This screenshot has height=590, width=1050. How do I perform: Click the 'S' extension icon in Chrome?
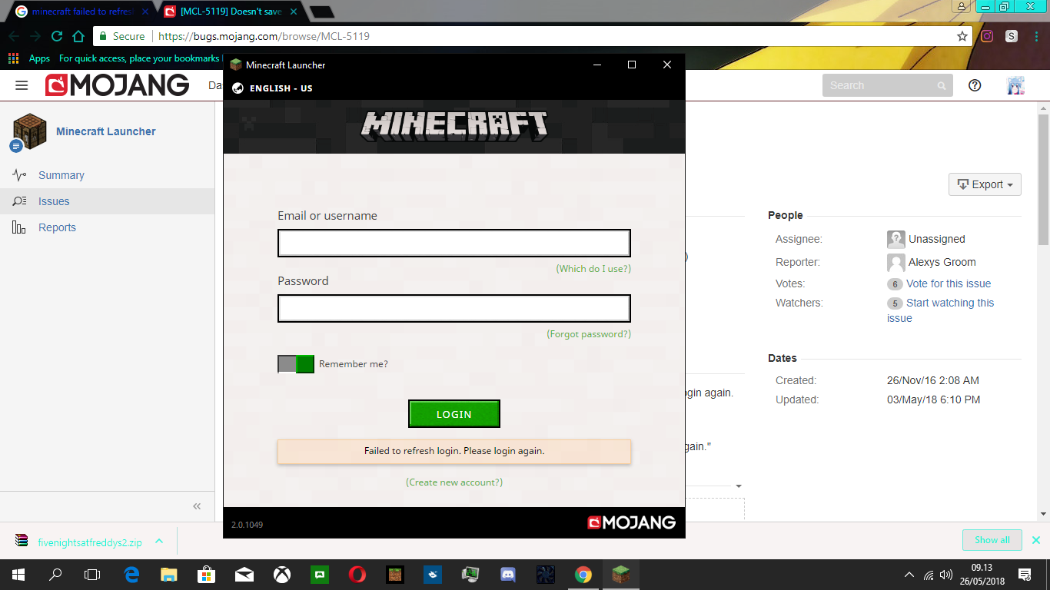point(1012,36)
